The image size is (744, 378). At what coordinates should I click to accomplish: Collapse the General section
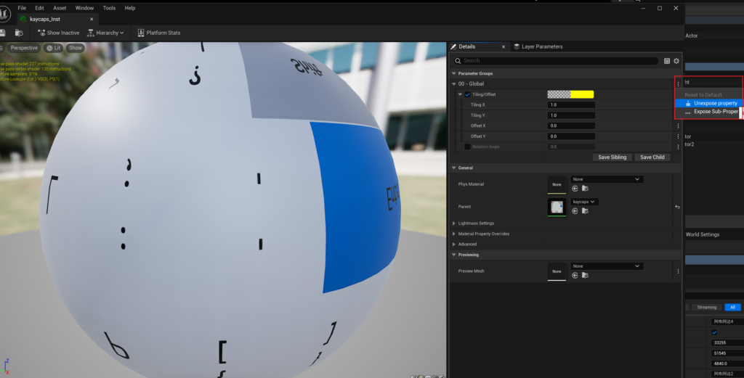coord(453,168)
